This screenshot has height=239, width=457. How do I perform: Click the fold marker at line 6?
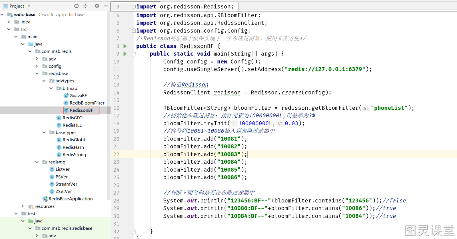[134, 30]
